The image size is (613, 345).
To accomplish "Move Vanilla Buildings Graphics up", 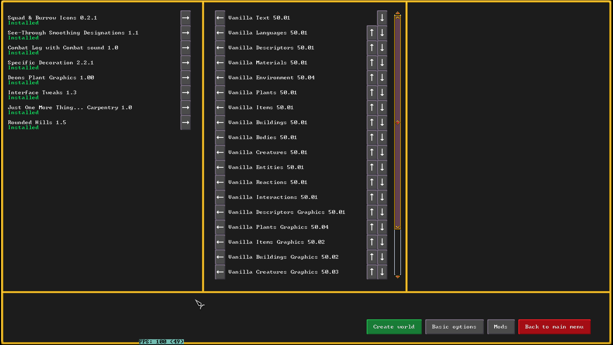I will click(x=372, y=257).
